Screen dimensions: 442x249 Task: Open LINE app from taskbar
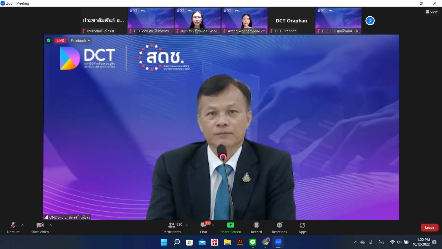point(253,242)
